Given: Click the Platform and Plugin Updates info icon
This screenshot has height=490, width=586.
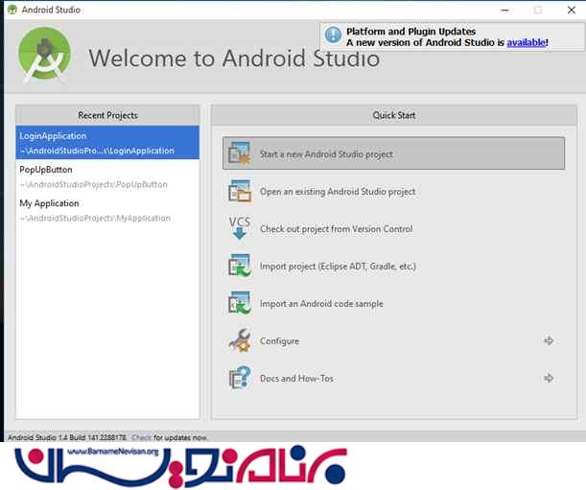Looking at the screenshot, I should coord(333,35).
